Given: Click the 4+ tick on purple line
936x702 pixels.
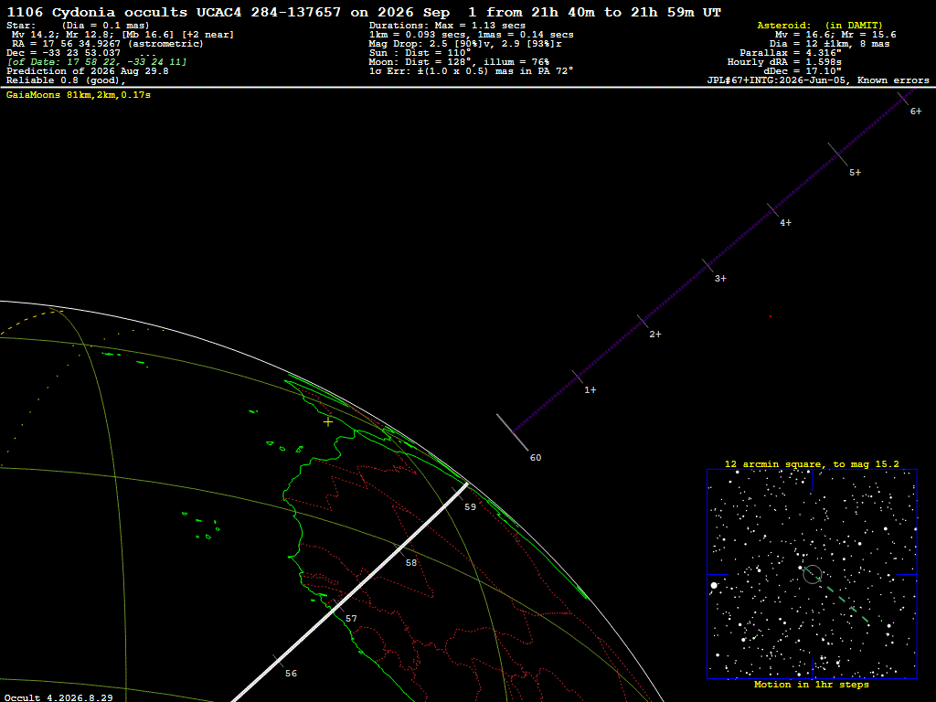Looking at the screenshot, I should click(773, 210).
